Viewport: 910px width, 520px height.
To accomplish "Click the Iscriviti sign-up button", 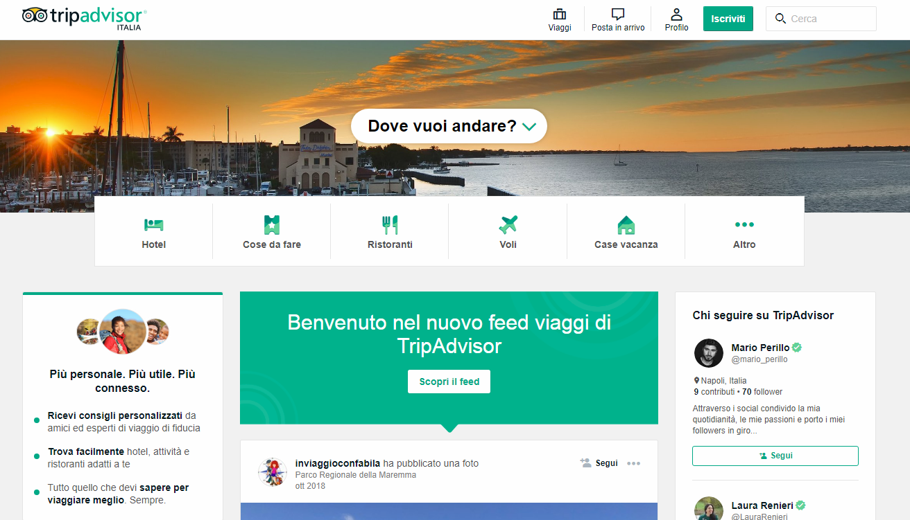I will point(728,19).
